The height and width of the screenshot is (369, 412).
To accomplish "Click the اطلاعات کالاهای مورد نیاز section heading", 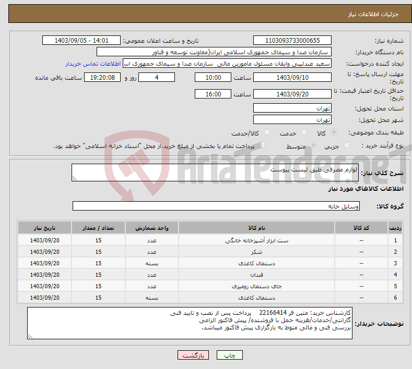I will (366, 189).
